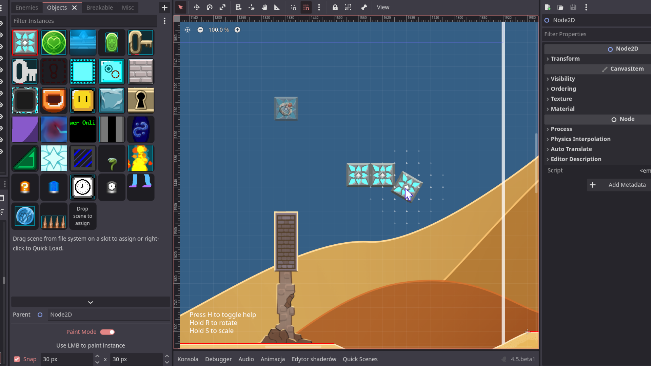Open the View menu
This screenshot has height=366, width=651.
coord(383,7)
